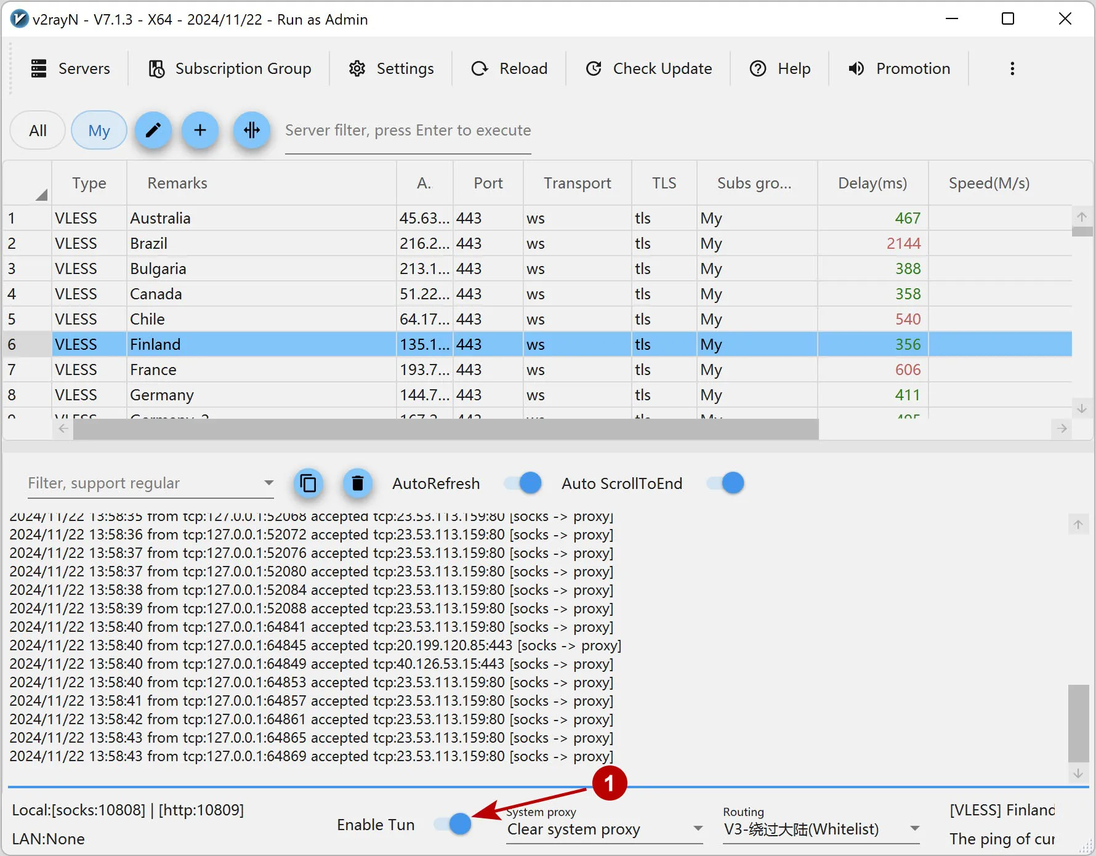Click the log panel scroll down arrow
This screenshot has height=856, width=1096.
1078,773
